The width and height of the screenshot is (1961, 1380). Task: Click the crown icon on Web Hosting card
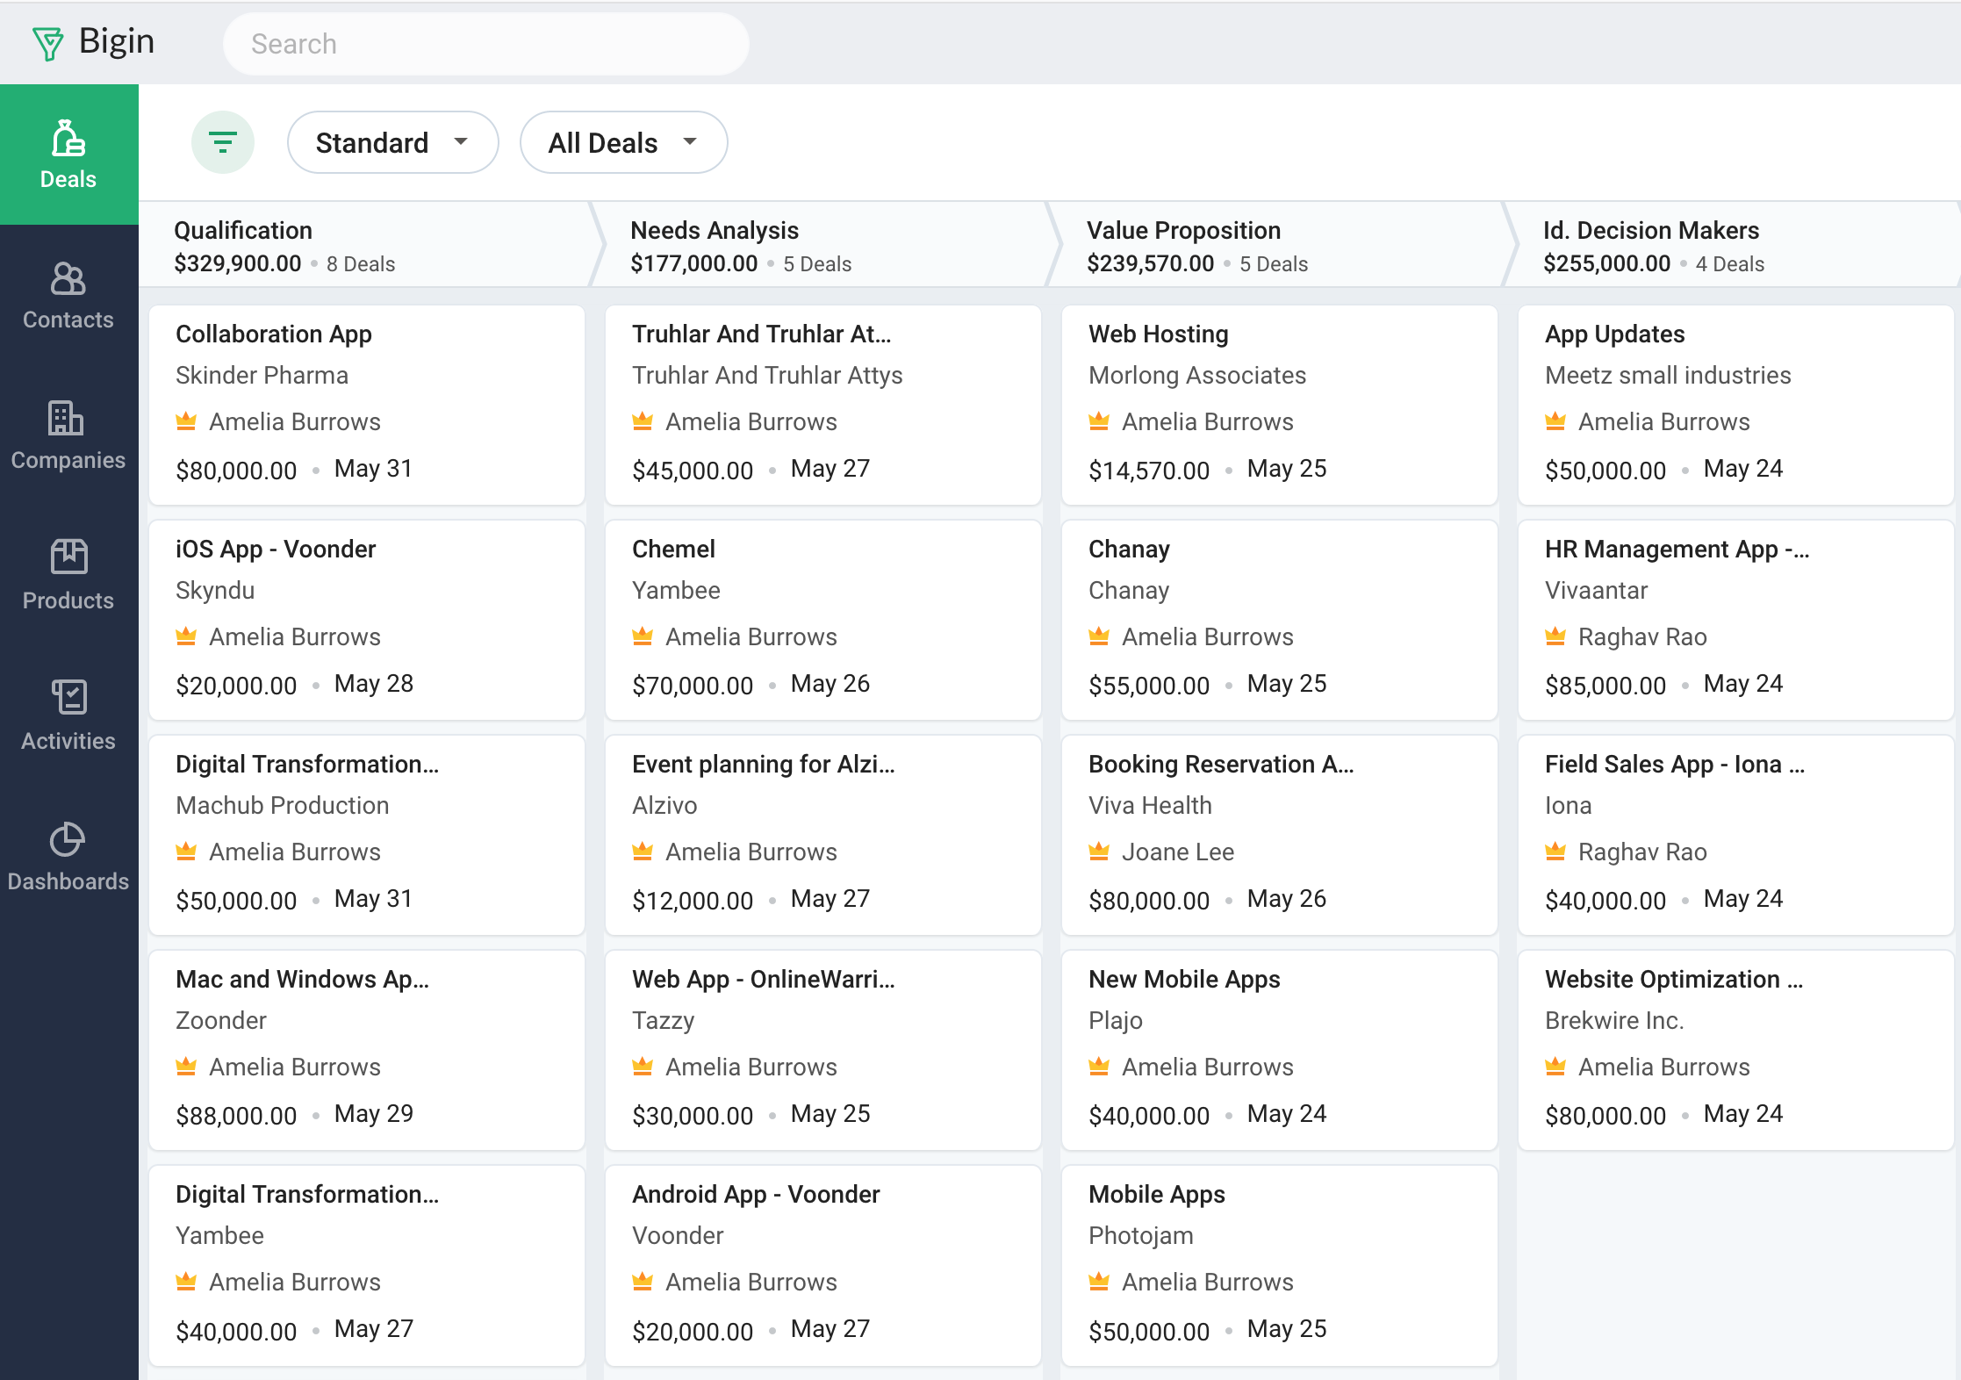1098,421
